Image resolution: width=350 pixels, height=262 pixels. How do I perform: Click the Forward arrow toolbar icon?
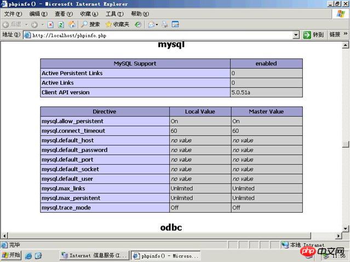34,25
